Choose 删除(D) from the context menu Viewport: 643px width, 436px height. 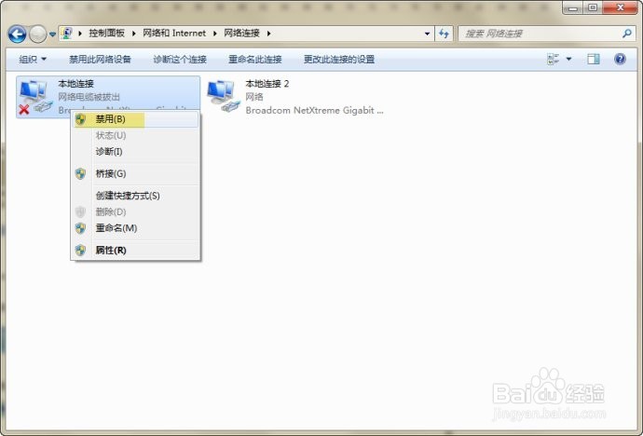point(136,211)
